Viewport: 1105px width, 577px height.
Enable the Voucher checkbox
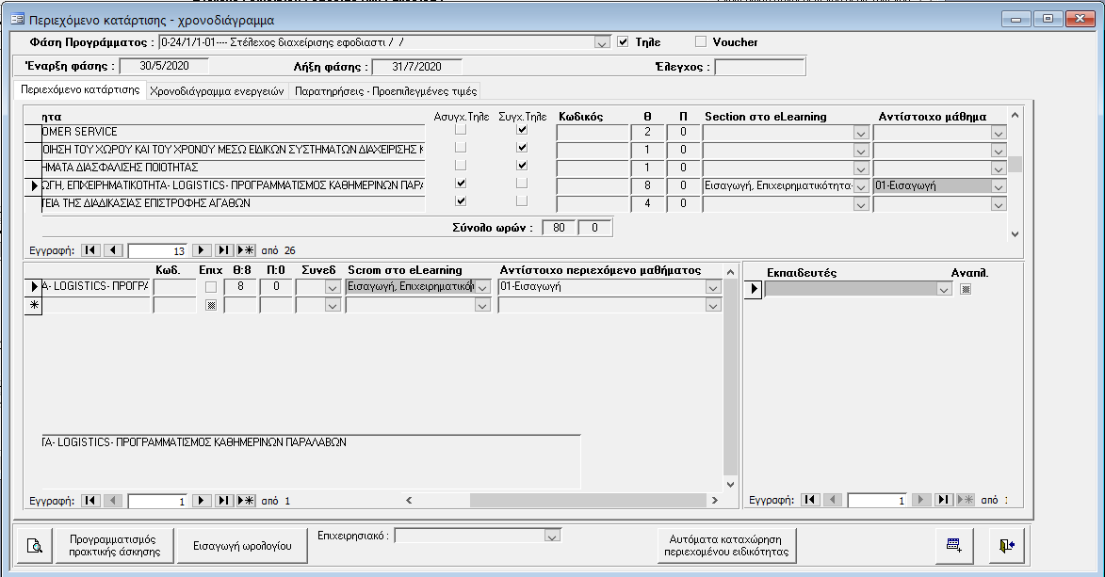click(700, 41)
